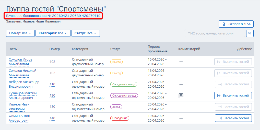Open guest Соколов Николай Михайлович
The height and width of the screenshot is (130, 260).
(x=22, y=73)
